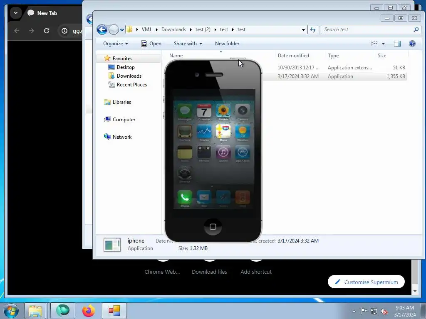The image size is (426, 319).
Task: Open Windows Start menu orb
Action: [x=11, y=311]
